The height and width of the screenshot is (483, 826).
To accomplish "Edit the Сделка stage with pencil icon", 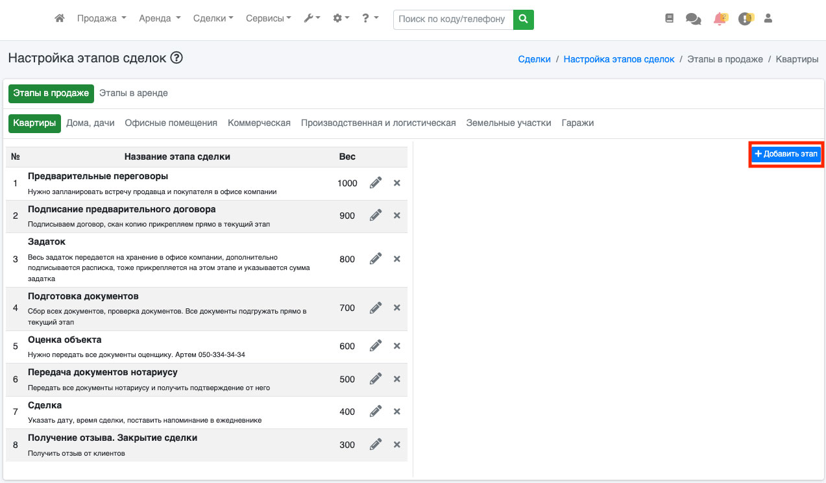I will point(376,412).
